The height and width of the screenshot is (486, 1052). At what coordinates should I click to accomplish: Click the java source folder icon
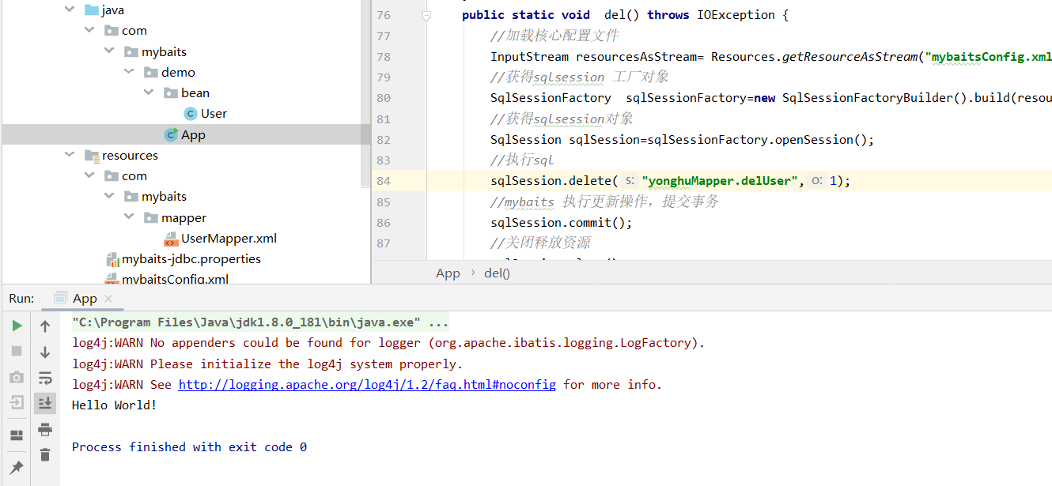tap(91, 10)
